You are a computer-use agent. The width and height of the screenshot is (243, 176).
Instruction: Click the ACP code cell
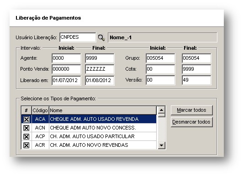coord(40,136)
